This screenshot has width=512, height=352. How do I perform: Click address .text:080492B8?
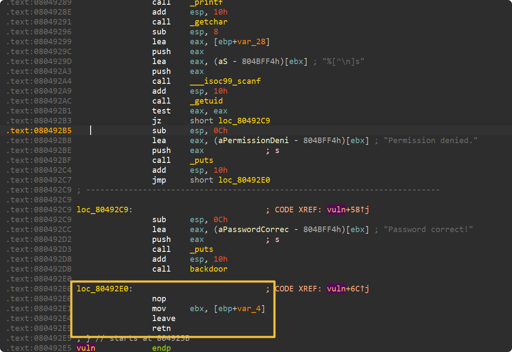coord(39,141)
